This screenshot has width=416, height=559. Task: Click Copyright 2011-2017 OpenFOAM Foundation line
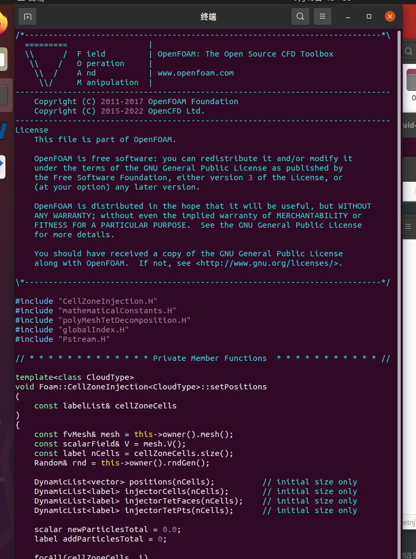point(136,101)
